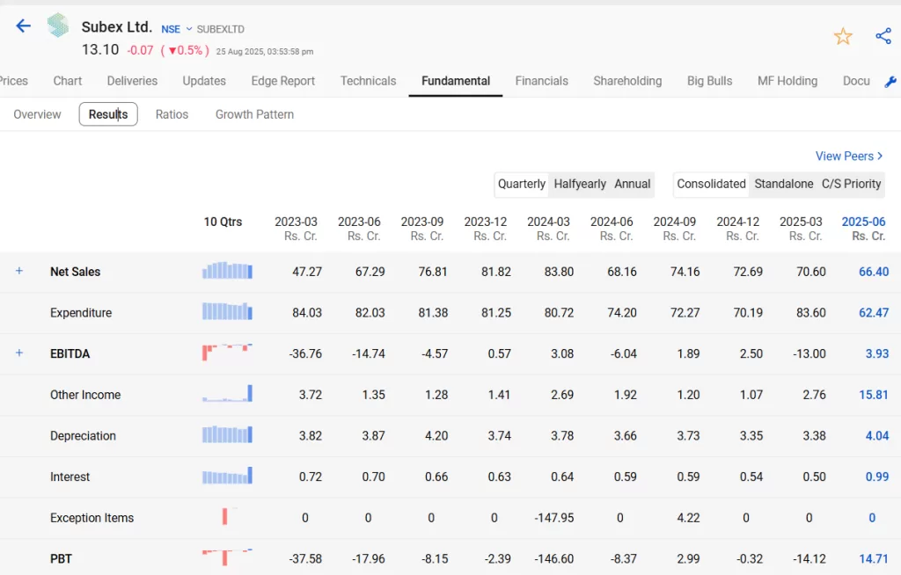Open the Exception Items sparkline chart
Screen dimensions: 901x575
(x=227, y=516)
